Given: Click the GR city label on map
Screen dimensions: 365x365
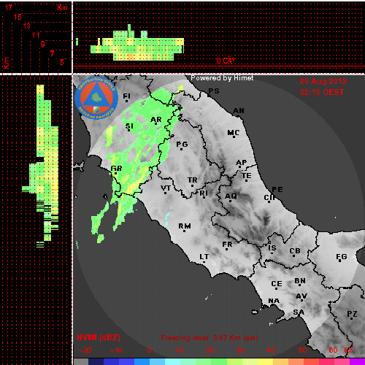Looking at the screenshot, I should point(116,169).
